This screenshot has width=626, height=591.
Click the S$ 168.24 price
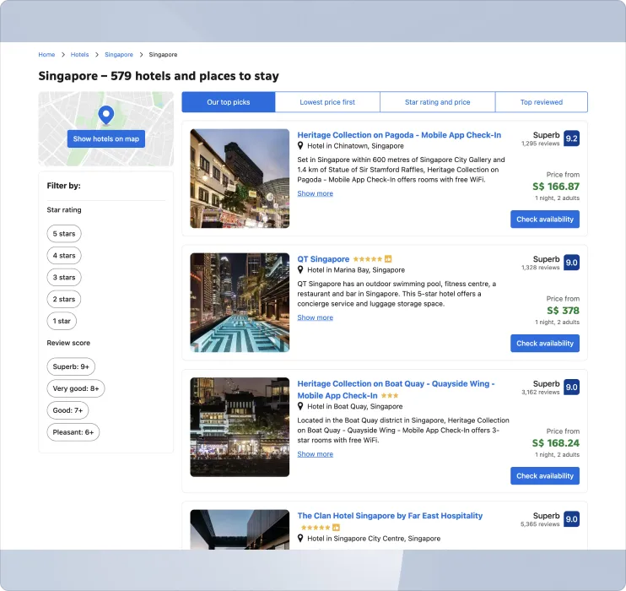(x=556, y=442)
